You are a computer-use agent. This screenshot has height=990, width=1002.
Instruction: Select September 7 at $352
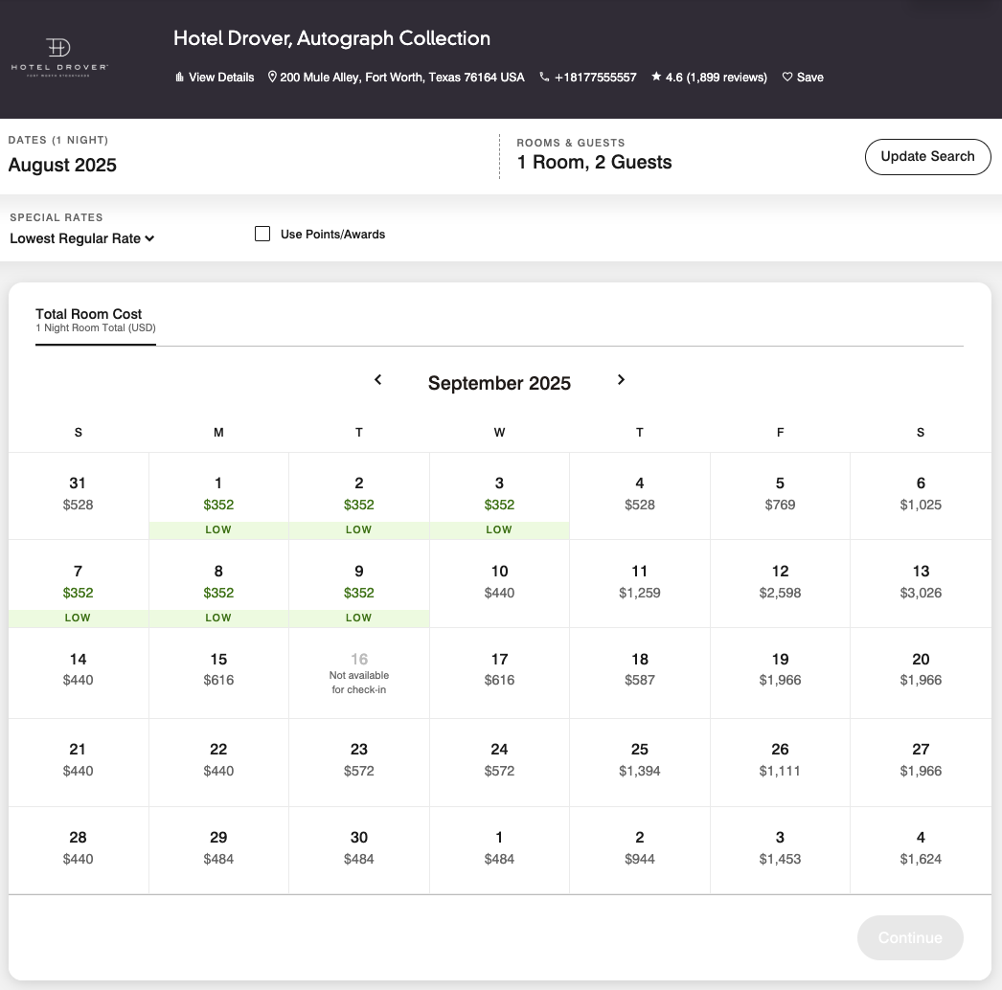78,584
